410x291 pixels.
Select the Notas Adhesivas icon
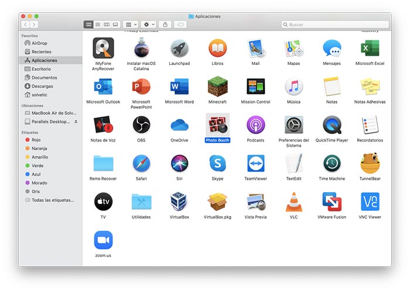(370, 86)
